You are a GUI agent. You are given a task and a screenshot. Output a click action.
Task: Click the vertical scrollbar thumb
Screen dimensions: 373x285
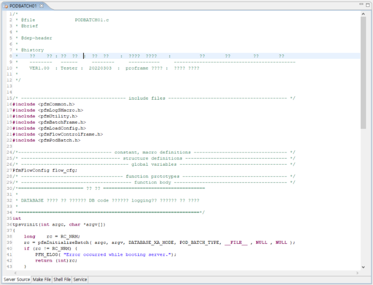pyautogui.click(x=363, y=74)
